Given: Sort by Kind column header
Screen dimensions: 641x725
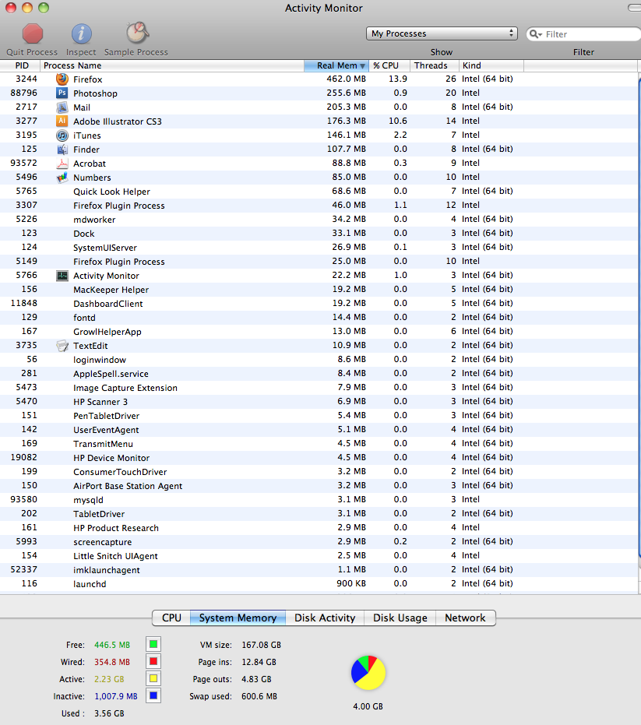Looking at the screenshot, I should 491,65.
